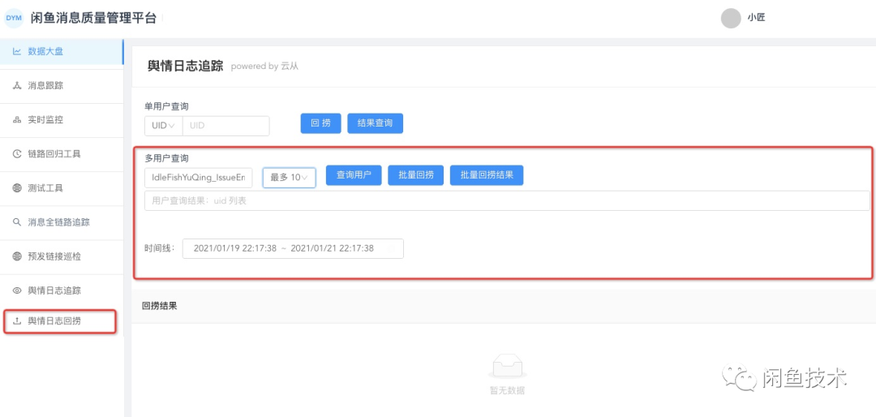This screenshot has width=876, height=417.
Task: Click the 舆情日志追踪 eye icon
Action: coord(17,290)
